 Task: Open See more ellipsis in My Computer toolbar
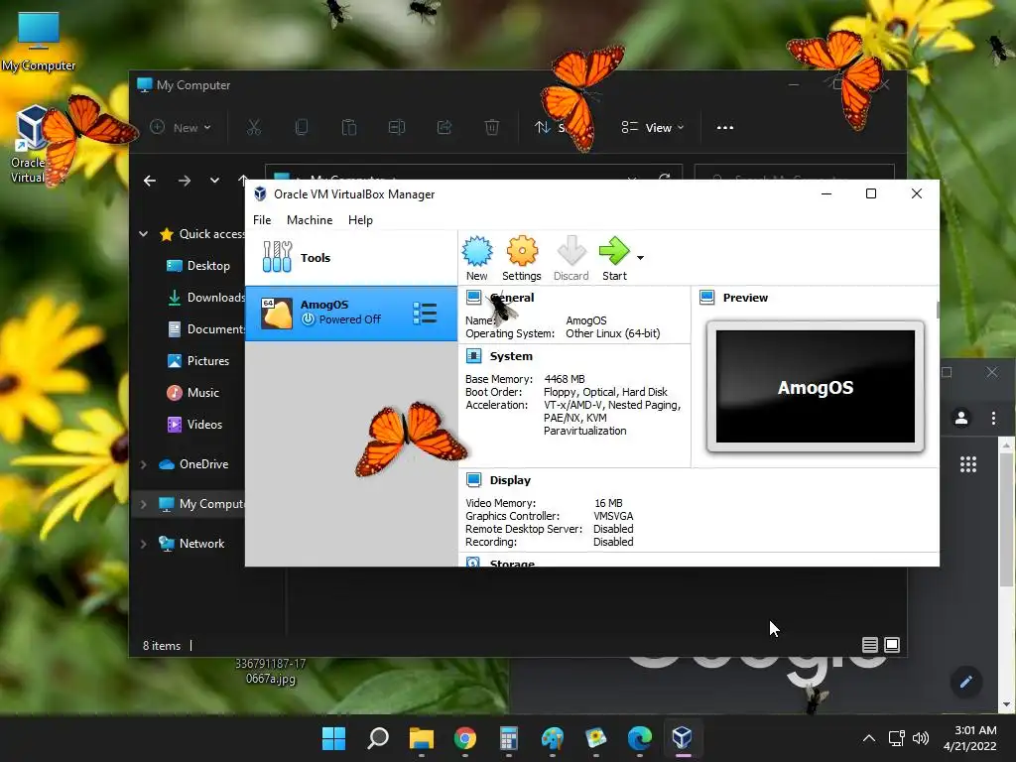pyautogui.click(x=725, y=128)
